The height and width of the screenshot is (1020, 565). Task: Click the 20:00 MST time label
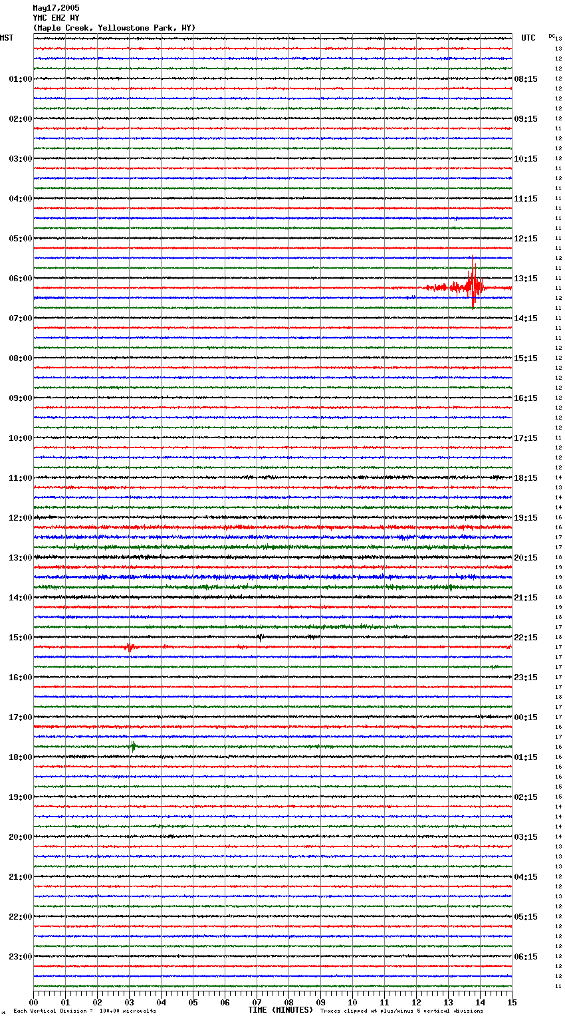point(21,837)
